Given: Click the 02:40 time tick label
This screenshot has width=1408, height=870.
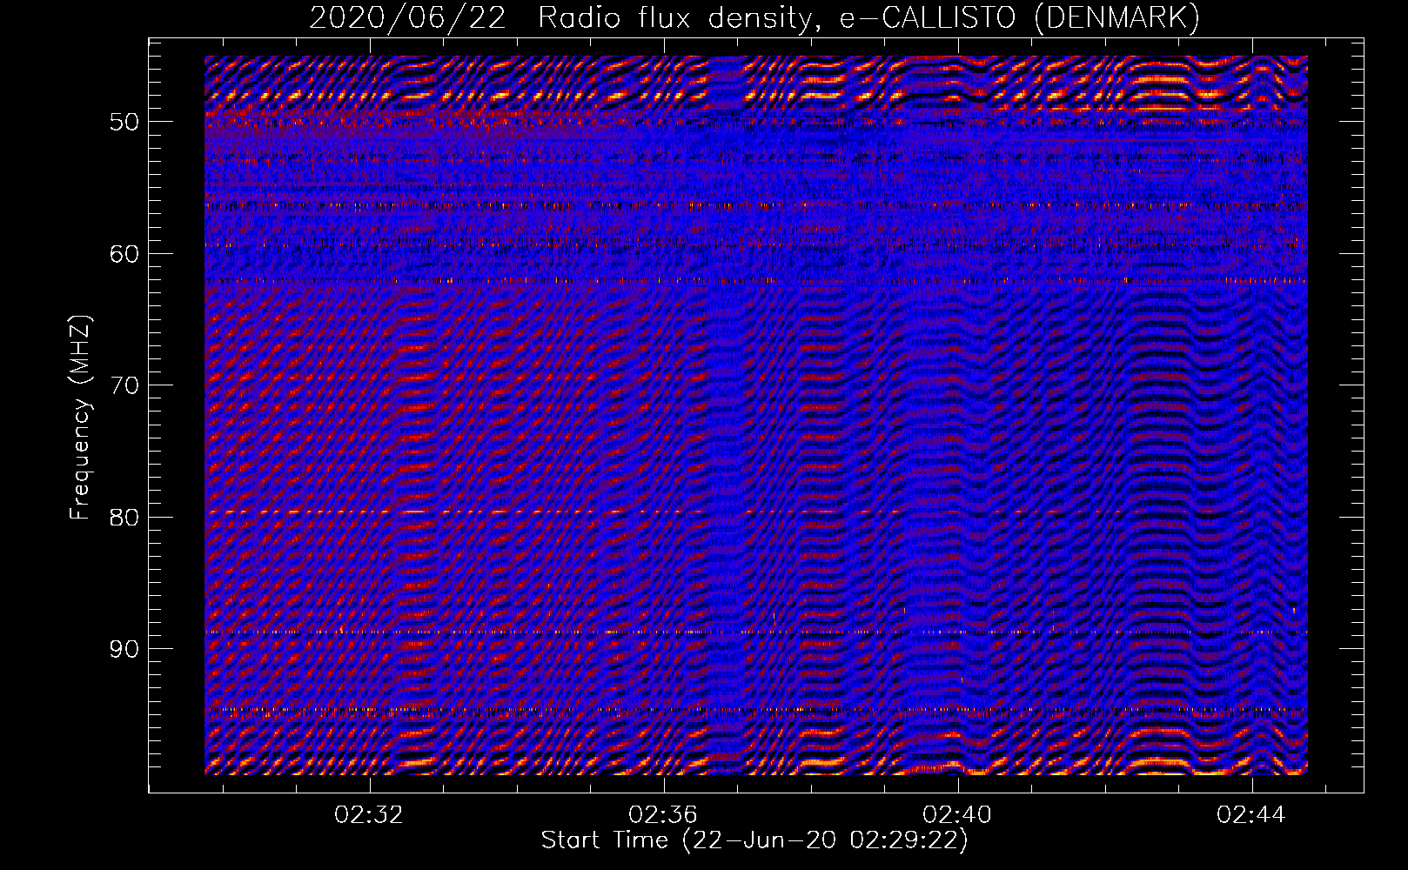Looking at the screenshot, I should point(957,815).
